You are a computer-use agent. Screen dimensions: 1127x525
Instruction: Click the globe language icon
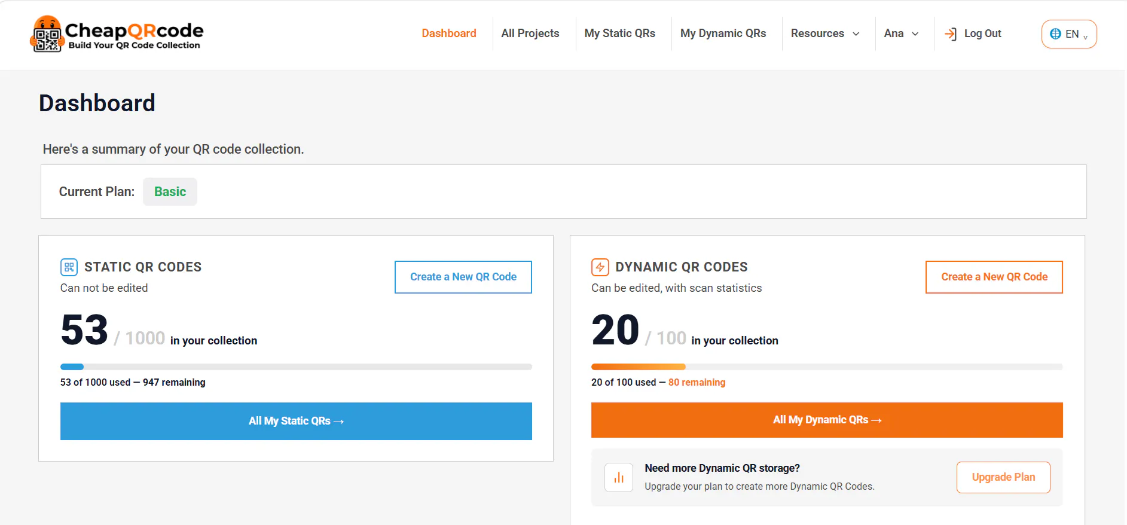(1055, 34)
